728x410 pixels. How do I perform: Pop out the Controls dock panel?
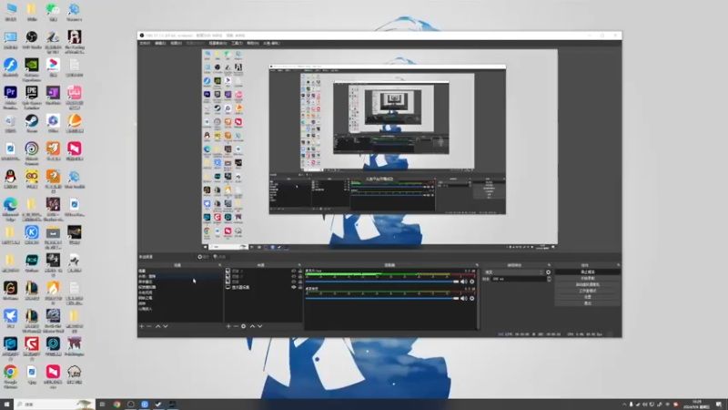click(618, 265)
